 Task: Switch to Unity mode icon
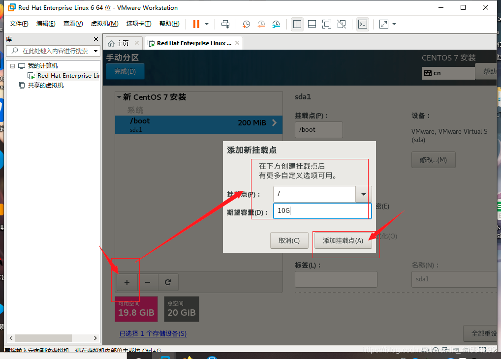(342, 24)
